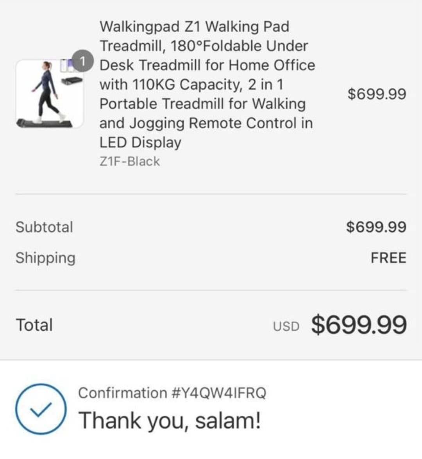The width and height of the screenshot is (422, 459).
Task: Tap the gray quantity badge showing 1
Action: tap(82, 61)
